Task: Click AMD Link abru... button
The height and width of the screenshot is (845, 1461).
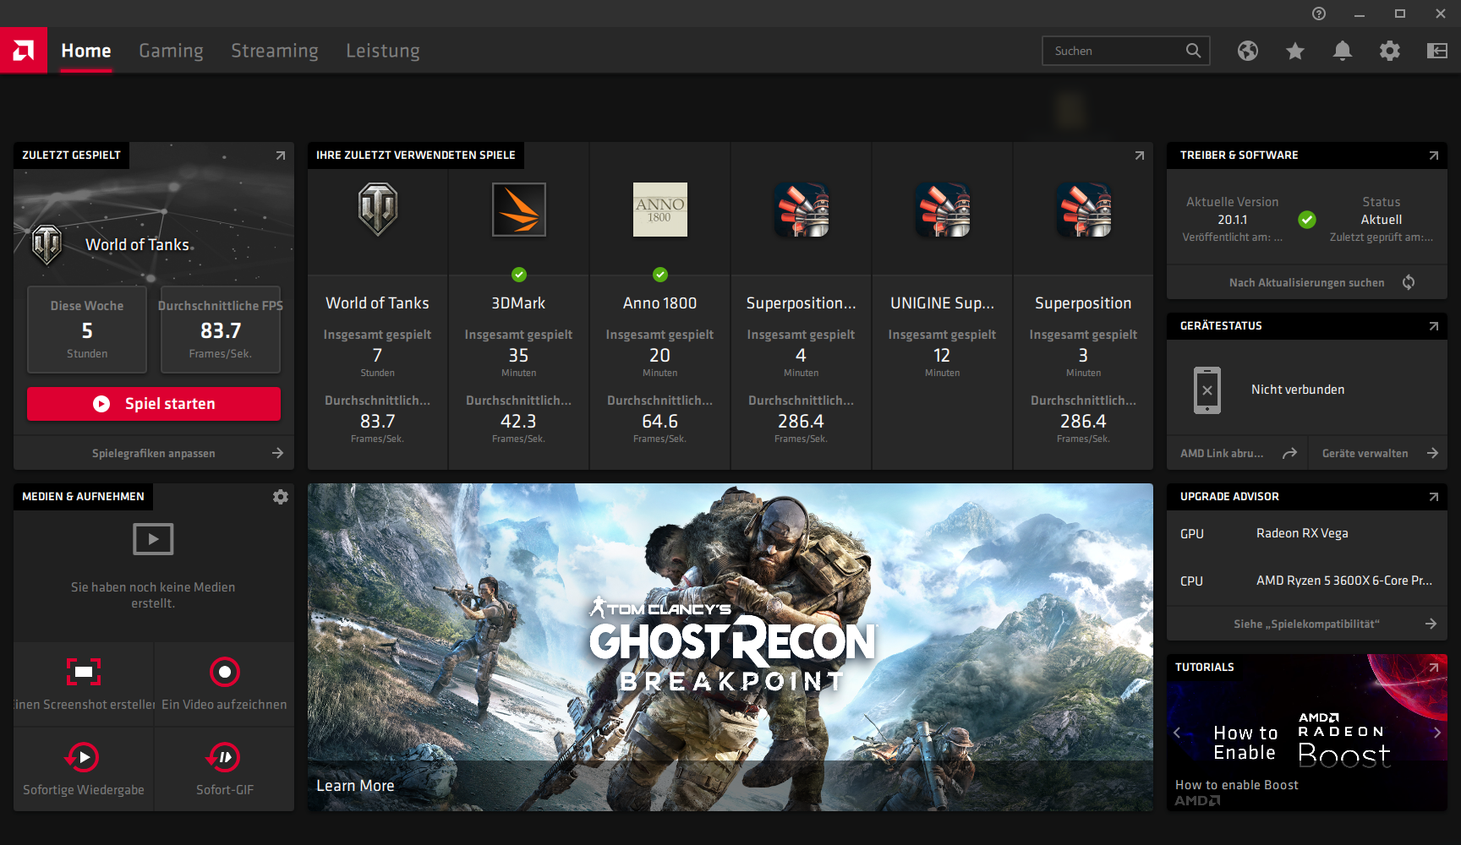Action: pyautogui.click(x=1237, y=453)
